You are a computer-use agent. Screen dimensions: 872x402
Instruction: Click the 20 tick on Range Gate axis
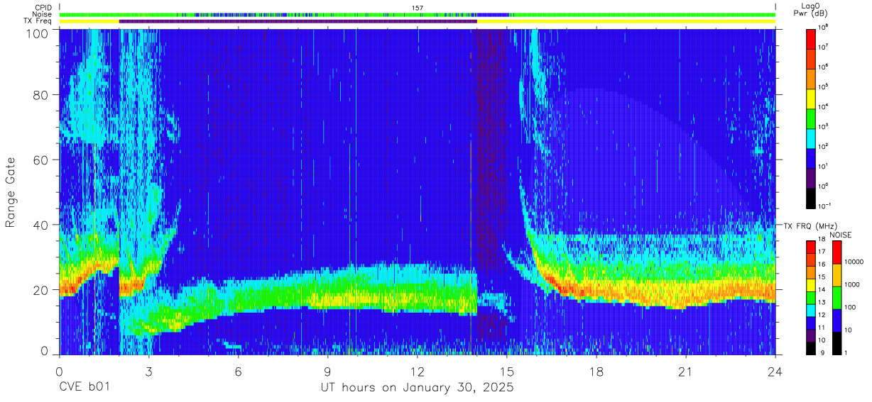coord(41,290)
